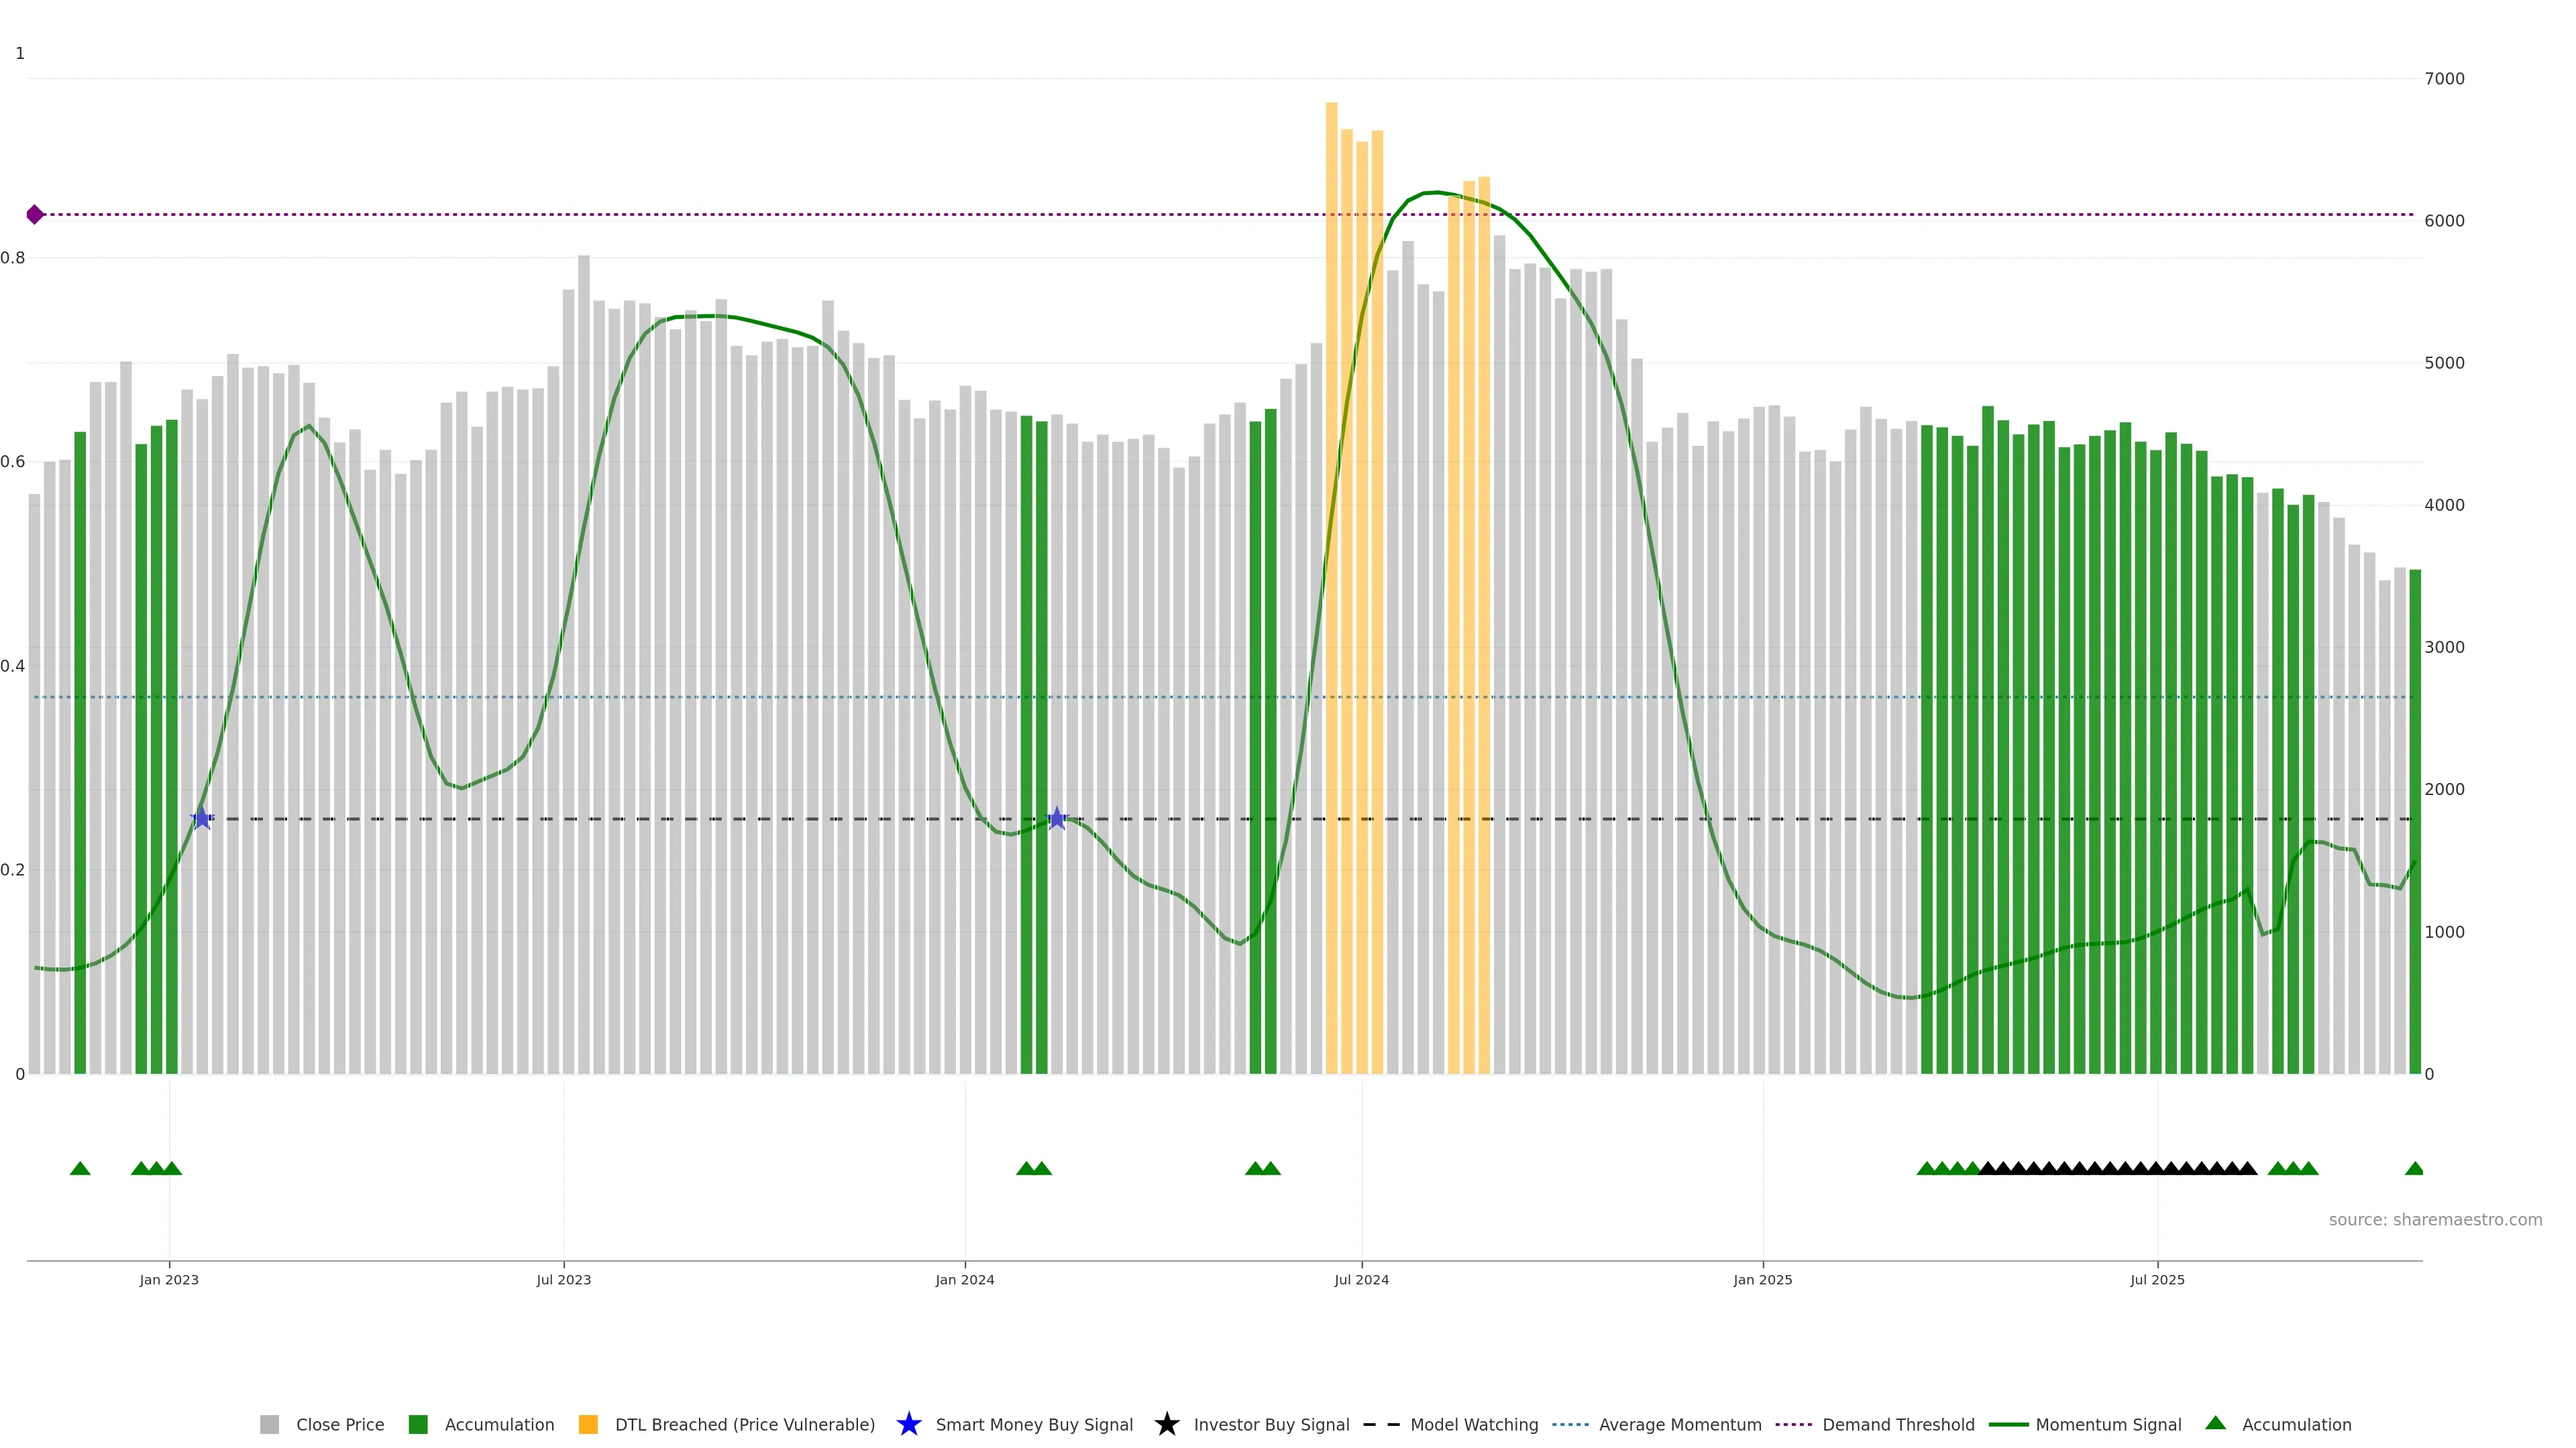Image resolution: width=2576 pixels, height=1448 pixels.
Task: Click the first green triangle marker at left
Action: coord(80,1168)
